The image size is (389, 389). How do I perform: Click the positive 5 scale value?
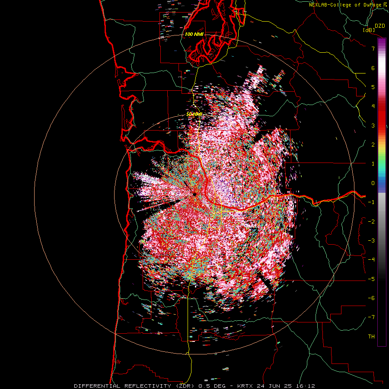click(373, 87)
